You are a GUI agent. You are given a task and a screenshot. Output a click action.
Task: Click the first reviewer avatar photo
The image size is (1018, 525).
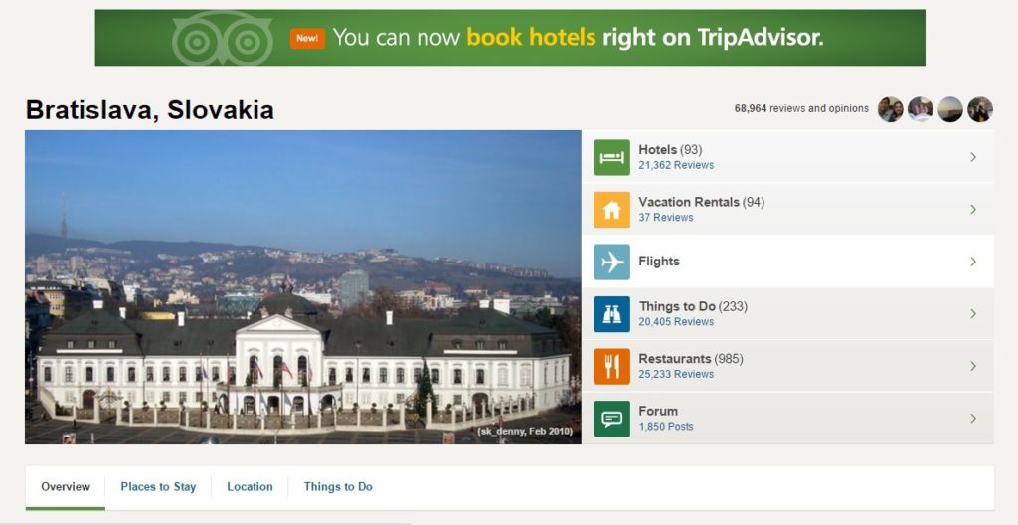pos(890,109)
